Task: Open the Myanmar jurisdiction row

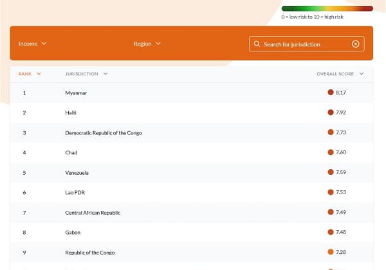Action: [x=76, y=93]
